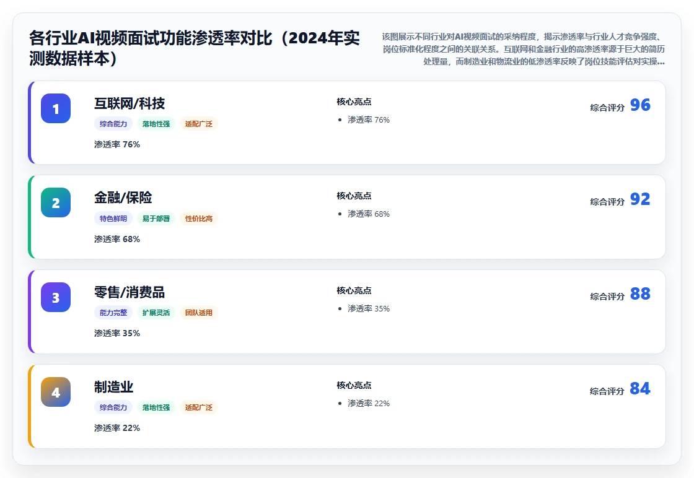This screenshot has width=694, height=478.
Task: Click the 适配广泛 tag under 制造业
Action: [199, 407]
